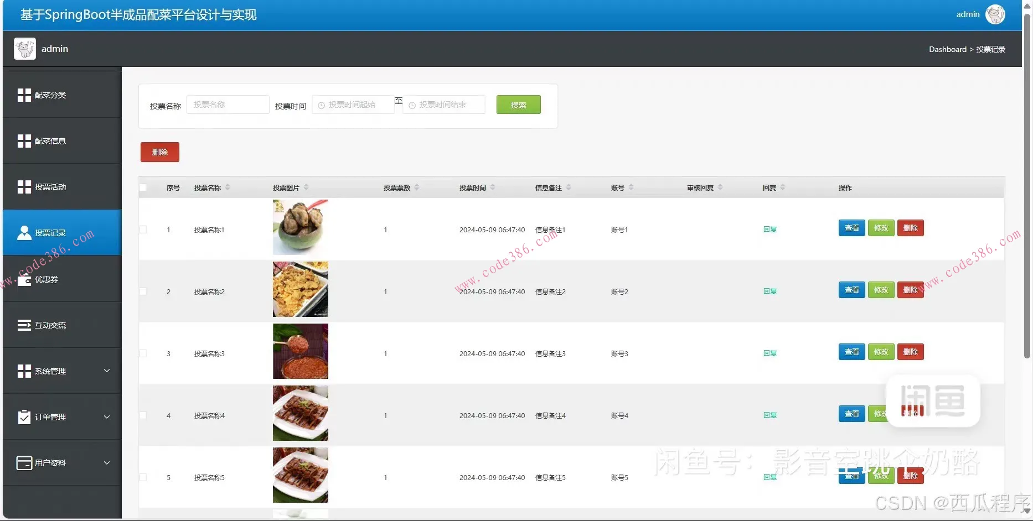
Task: Click the 投票名称 search input field
Action: pyautogui.click(x=228, y=104)
